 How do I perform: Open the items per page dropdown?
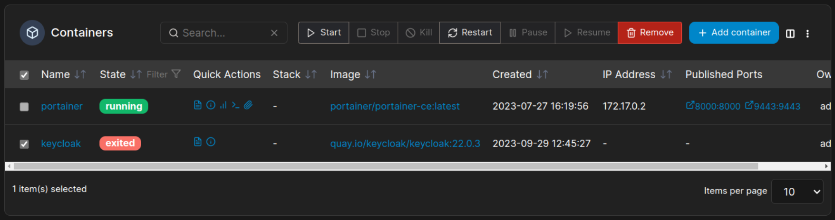pos(797,192)
